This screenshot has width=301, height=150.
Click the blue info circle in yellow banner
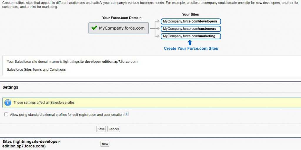8,103
